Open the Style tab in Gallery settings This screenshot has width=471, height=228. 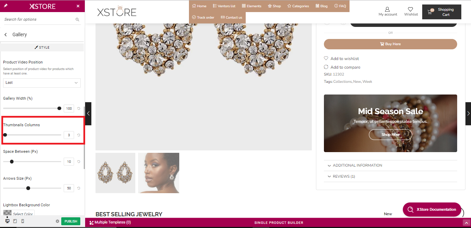tap(42, 47)
